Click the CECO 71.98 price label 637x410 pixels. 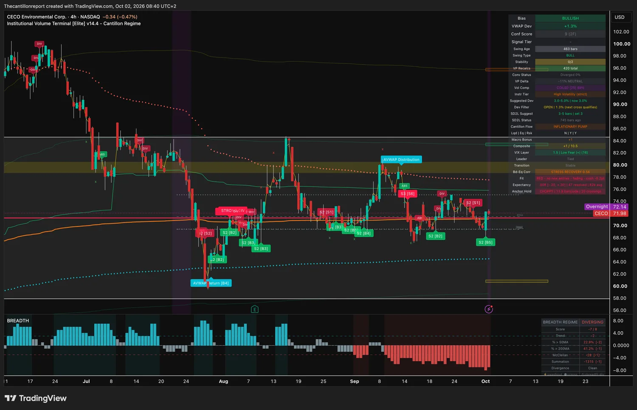click(610, 213)
